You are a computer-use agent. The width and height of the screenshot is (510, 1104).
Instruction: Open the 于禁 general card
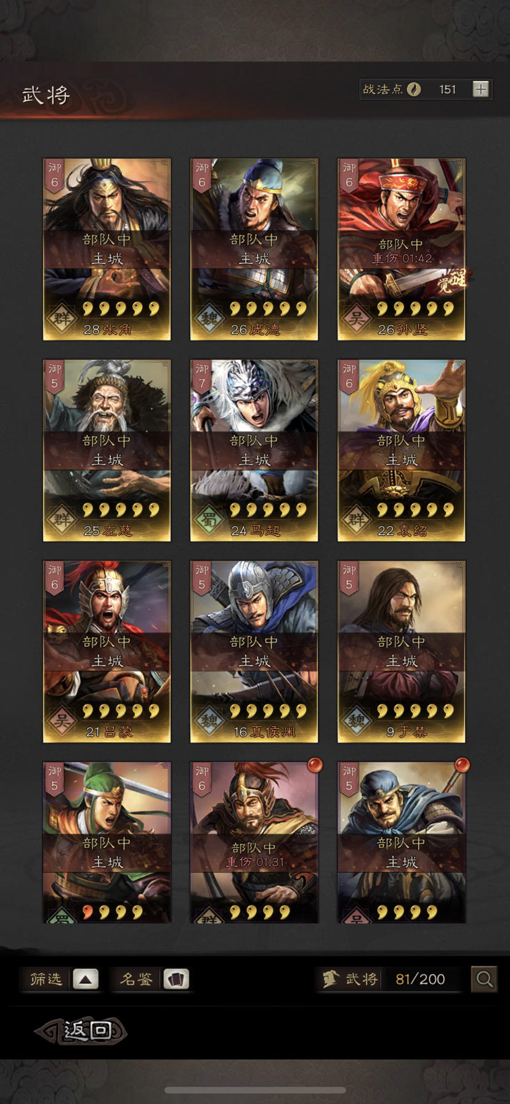click(402, 652)
